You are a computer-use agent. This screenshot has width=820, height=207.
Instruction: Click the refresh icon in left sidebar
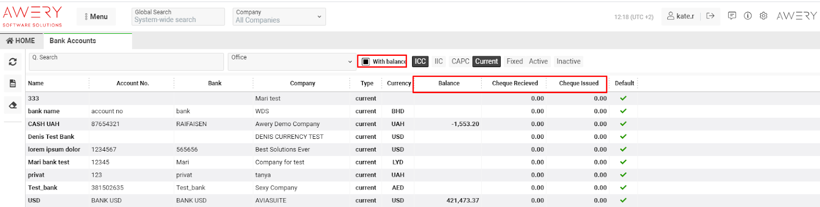tap(13, 62)
